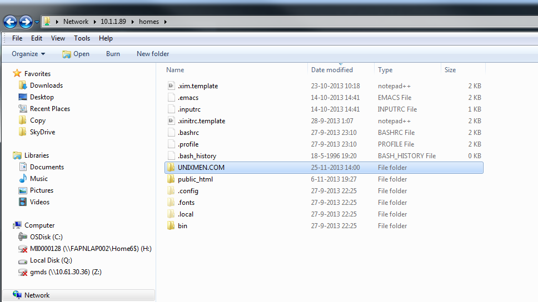
Task: Click the Burn toolbar button
Action: click(113, 54)
